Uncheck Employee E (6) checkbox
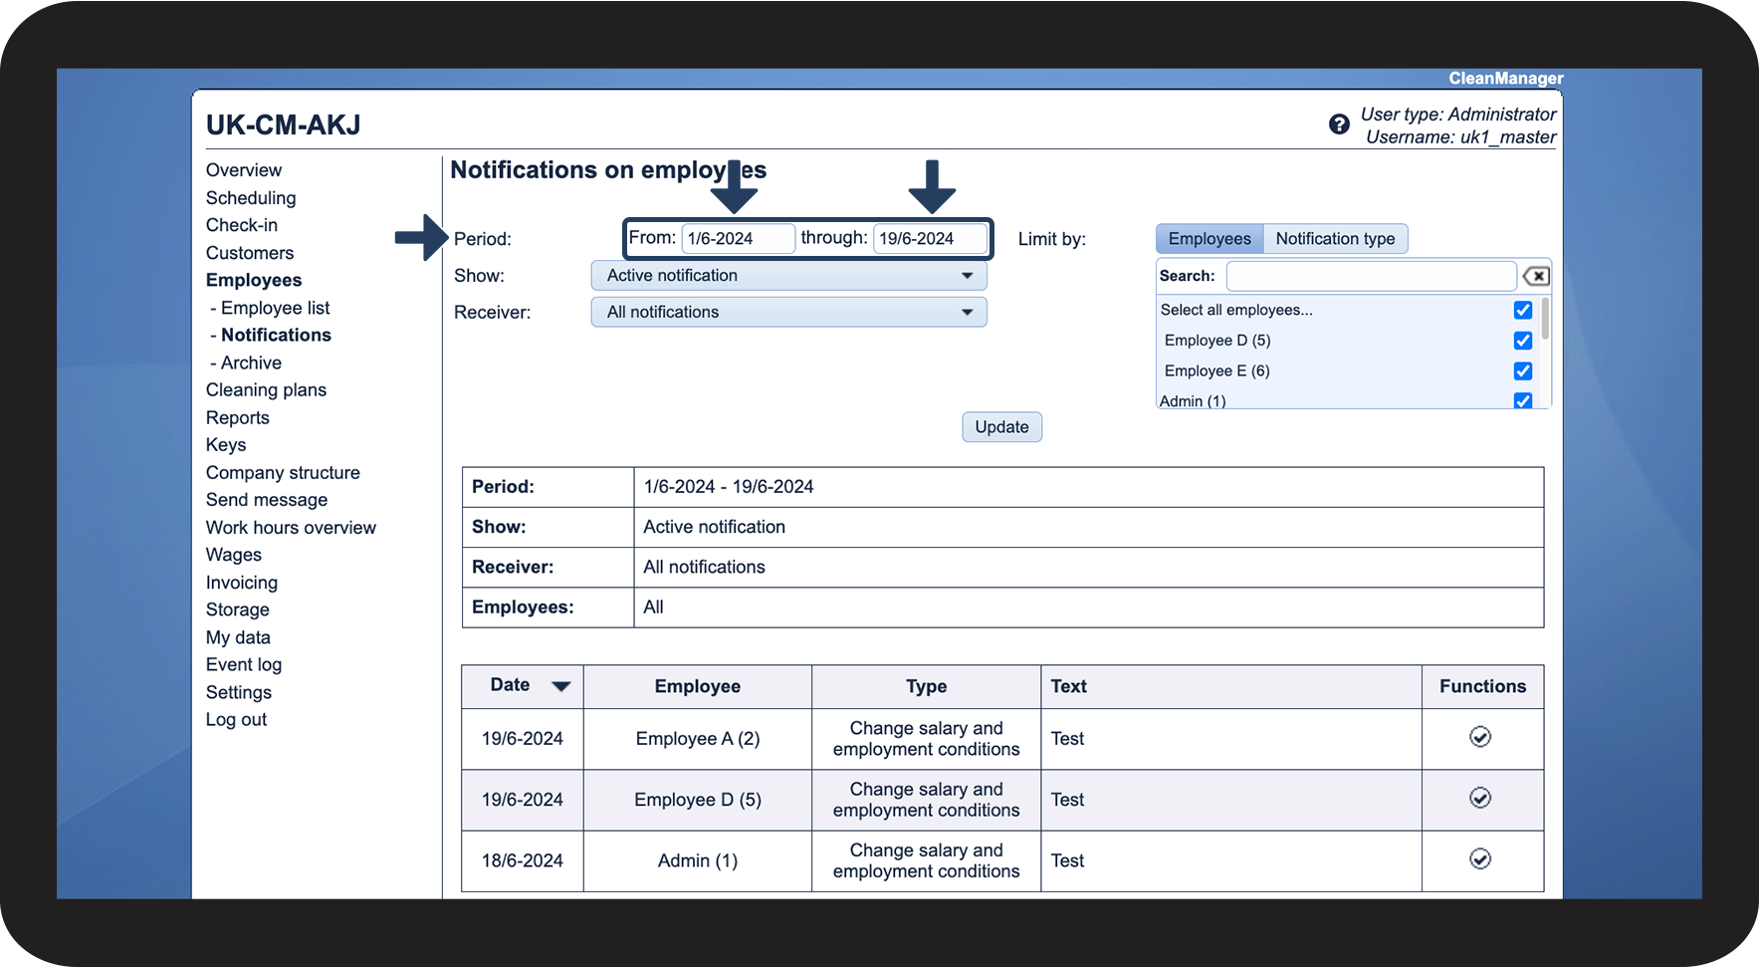 [1522, 370]
